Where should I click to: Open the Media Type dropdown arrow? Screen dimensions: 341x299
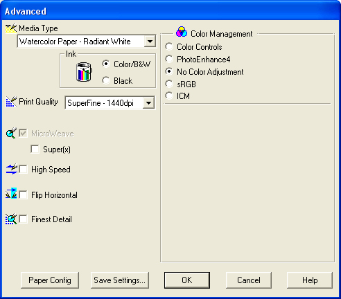tap(150, 42)
